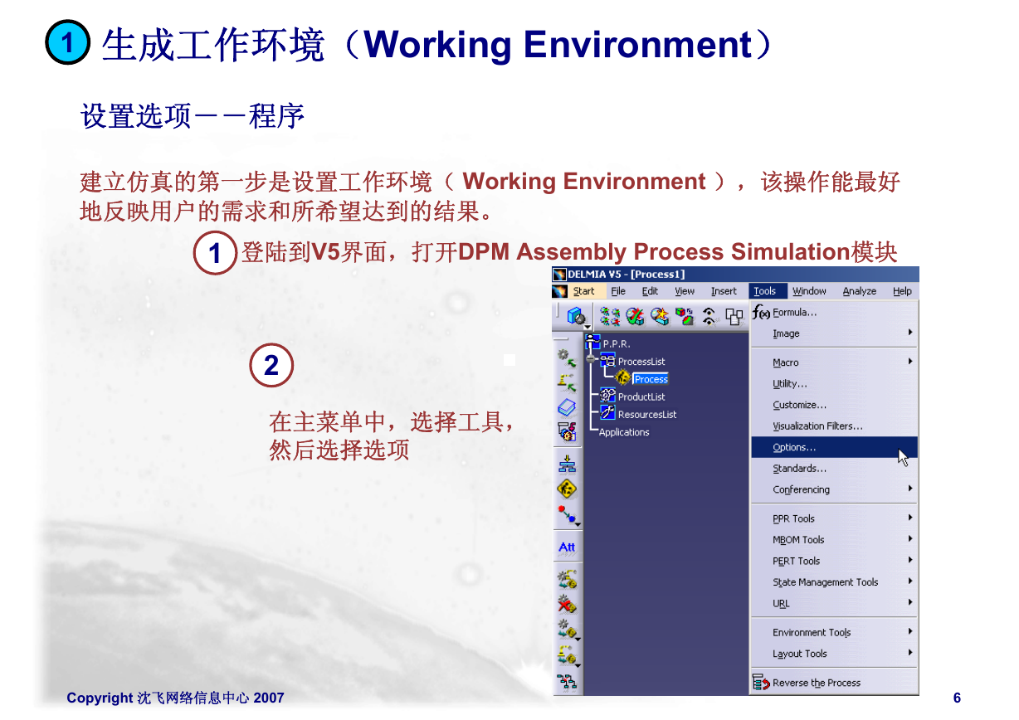This screenshot has height=720, width=1019.
Task: Open the Environment Tools submenu
Action: click(x=834, y=632)
